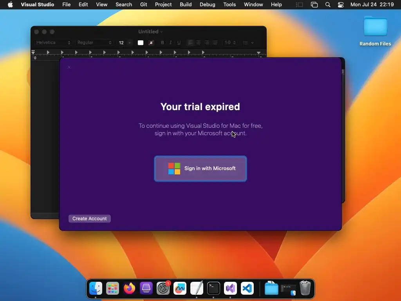
Task: Open the purple laptop app in Dock
Action: coord(146,288)
